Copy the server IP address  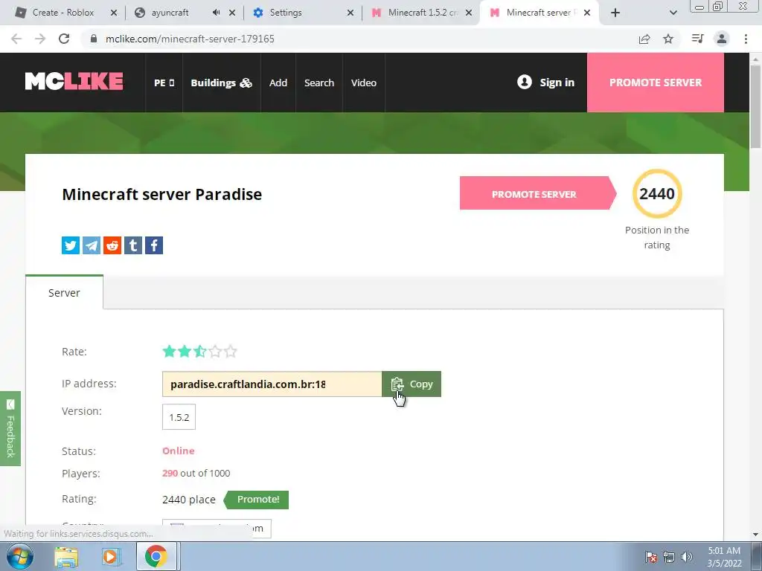tap(411, 384)
